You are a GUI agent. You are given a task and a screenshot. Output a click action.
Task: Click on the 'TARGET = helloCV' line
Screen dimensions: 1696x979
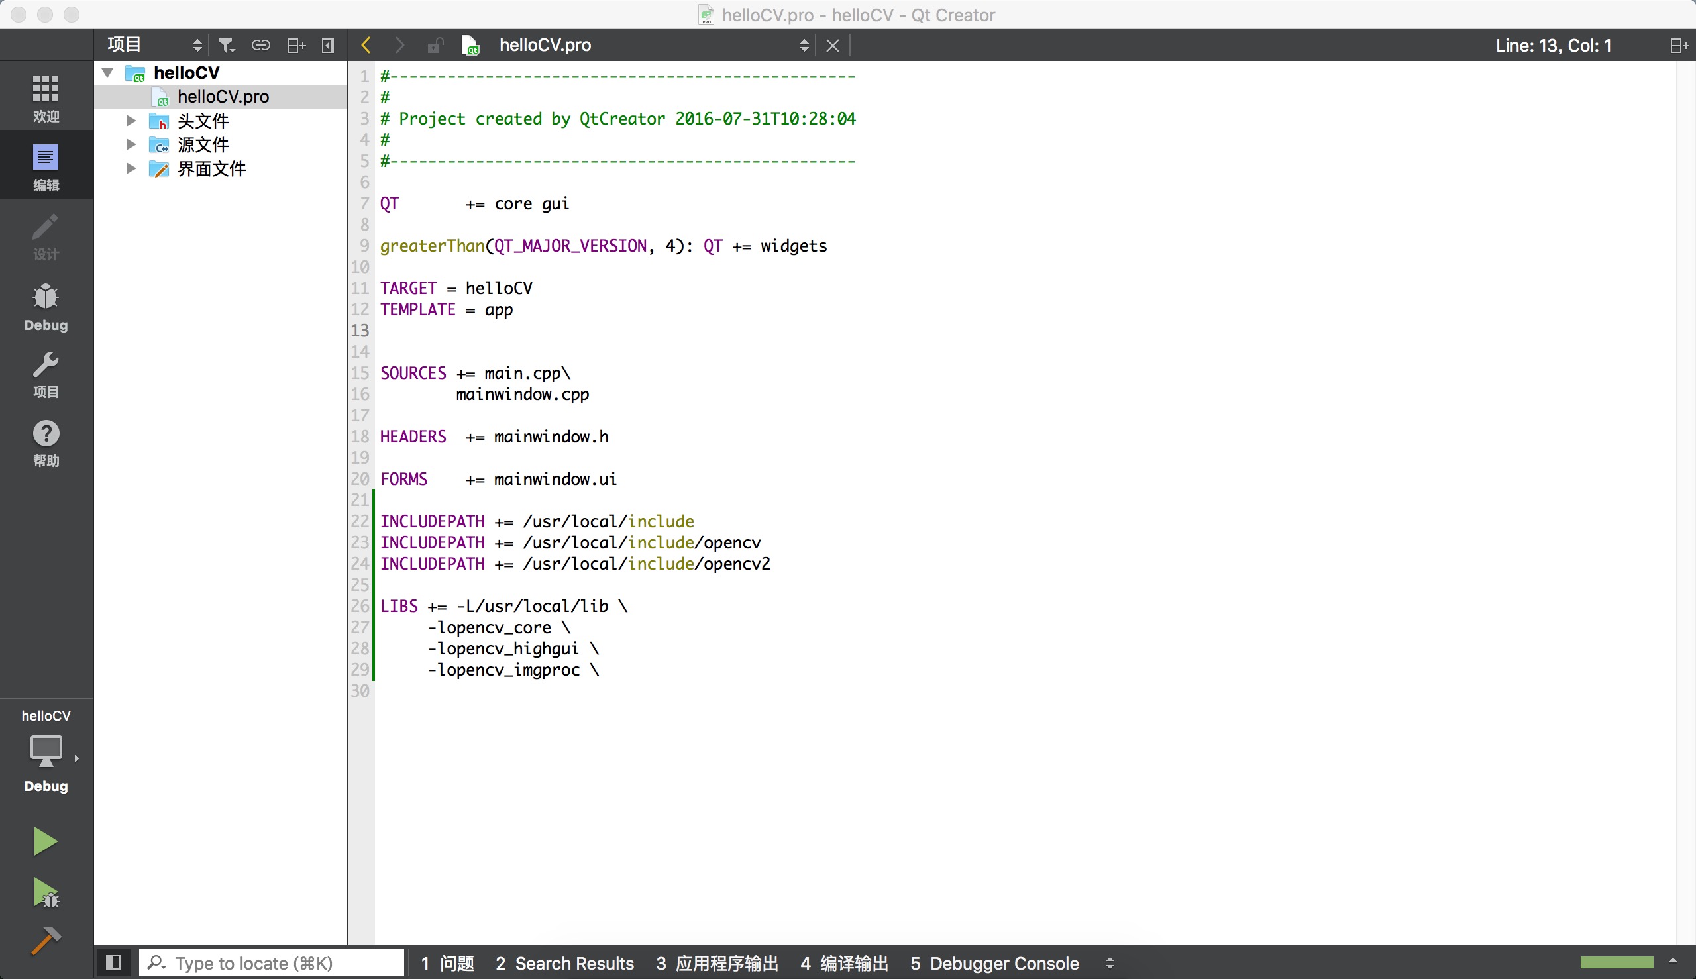click(456, 288)
